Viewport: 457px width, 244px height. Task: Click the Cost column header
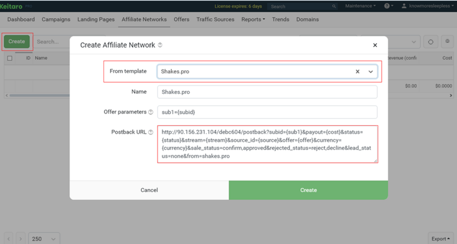click(447, 58)
